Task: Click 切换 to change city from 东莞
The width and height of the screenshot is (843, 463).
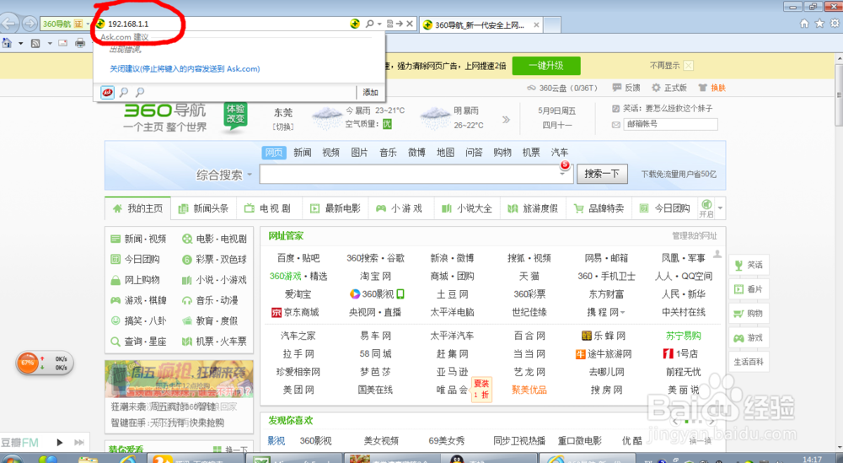Action: (x=283, y=127)
